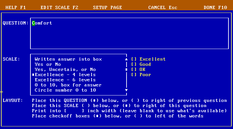233x129 pixels.
Task: Click the scale list scroll-down arrow
Action: (126, 90)
